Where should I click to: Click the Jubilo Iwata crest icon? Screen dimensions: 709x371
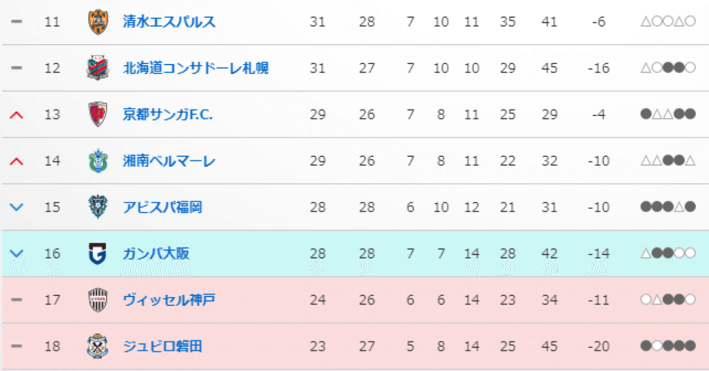[97, 346]
